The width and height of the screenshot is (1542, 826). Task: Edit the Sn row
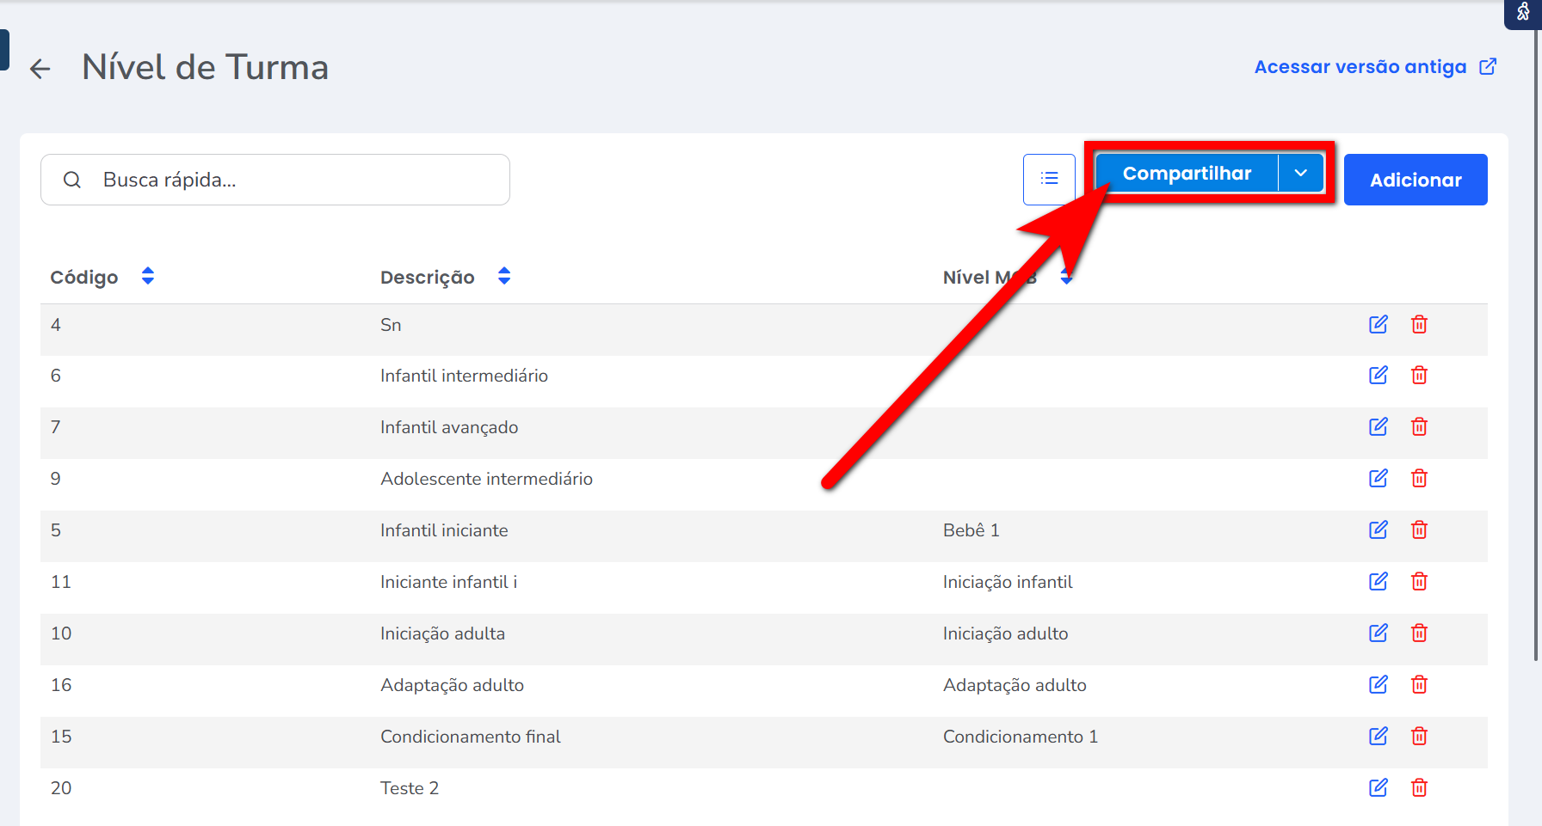pyautogui.click(x=1378, y=325)
